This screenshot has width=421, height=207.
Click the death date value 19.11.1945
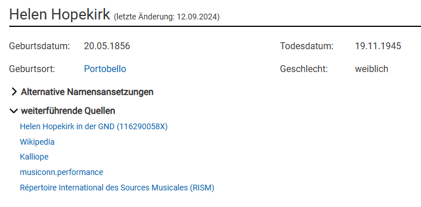(x=378, y=46)
